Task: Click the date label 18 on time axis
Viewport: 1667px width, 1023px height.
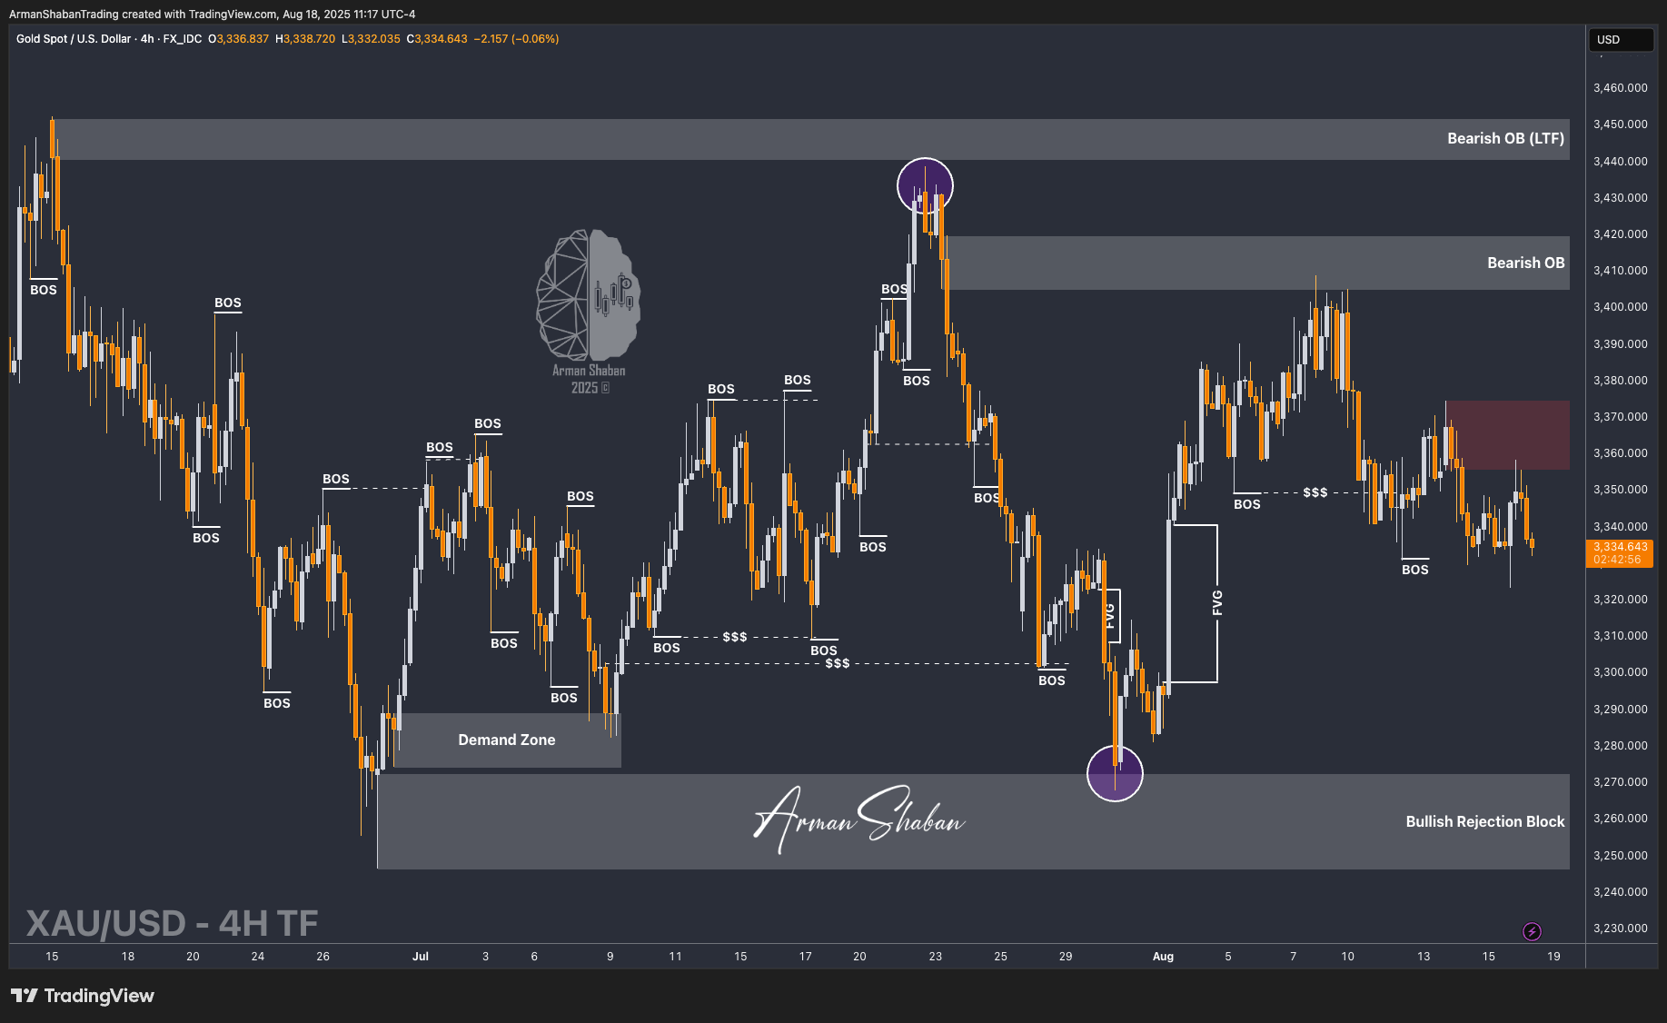Action: coord(128,957)
